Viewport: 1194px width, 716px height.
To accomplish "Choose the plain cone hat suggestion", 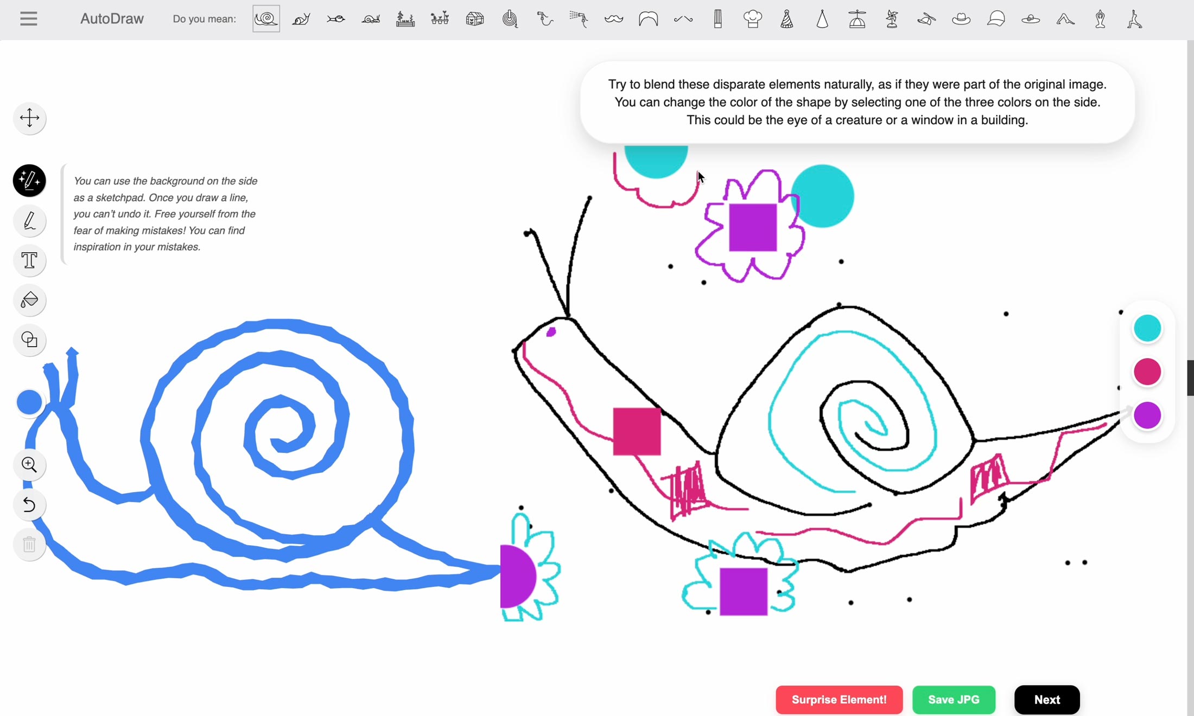I will [822, 19].
